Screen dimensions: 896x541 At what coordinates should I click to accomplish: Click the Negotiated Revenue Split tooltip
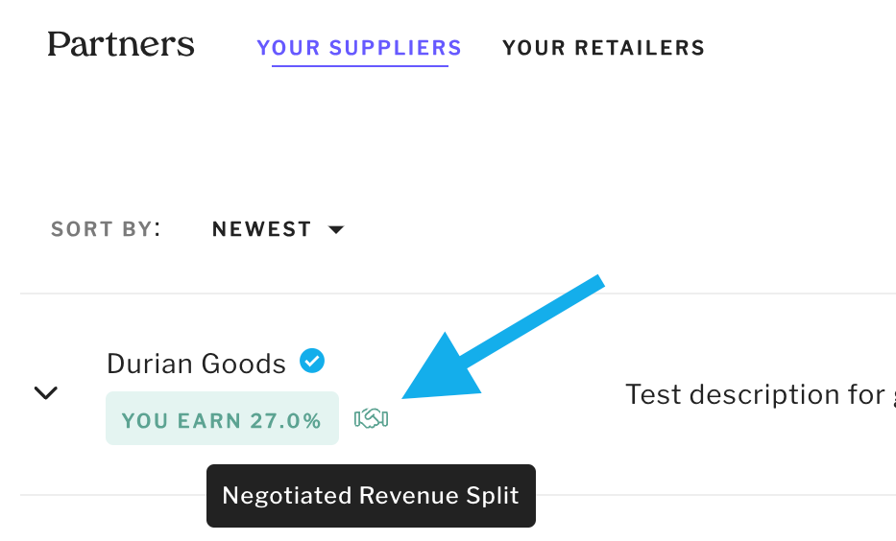370,496
